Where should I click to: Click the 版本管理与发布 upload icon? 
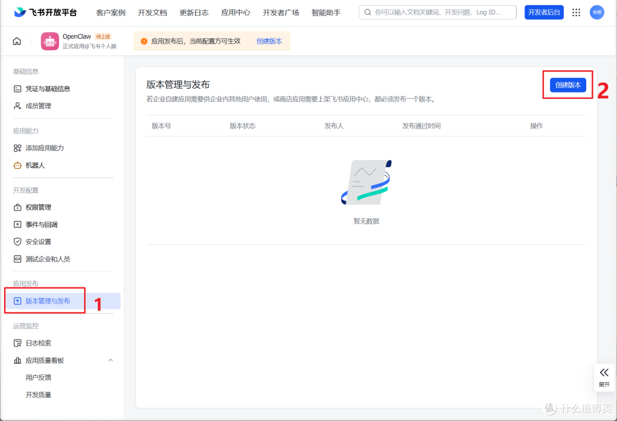click(x=17, y=301)
